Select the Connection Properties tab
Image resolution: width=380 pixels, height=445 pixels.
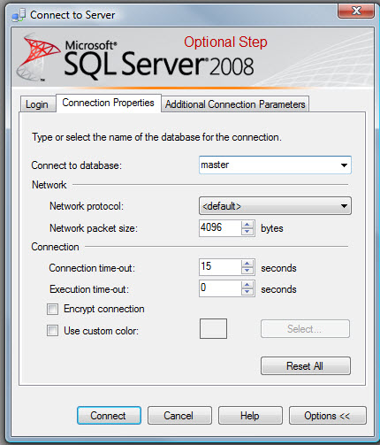[x=108, y=103]
